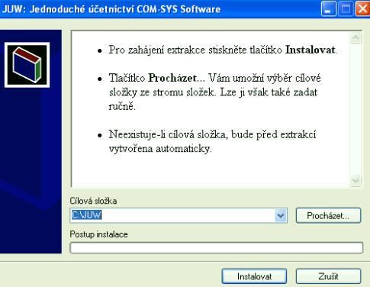370x287 pixels.
Task: Click the maximize button in title bar
Action: click(x=346, y=9)
